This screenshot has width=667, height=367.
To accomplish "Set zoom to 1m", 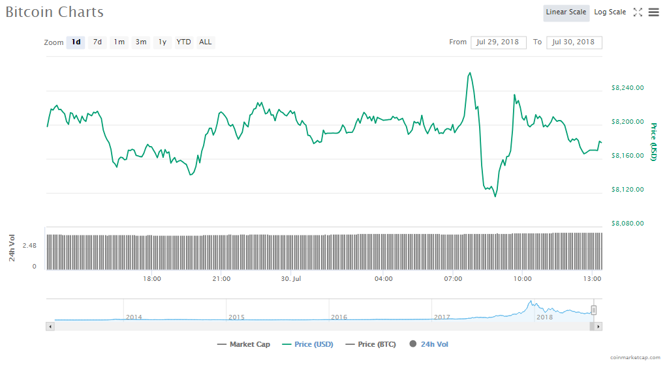I will (119, 42).
